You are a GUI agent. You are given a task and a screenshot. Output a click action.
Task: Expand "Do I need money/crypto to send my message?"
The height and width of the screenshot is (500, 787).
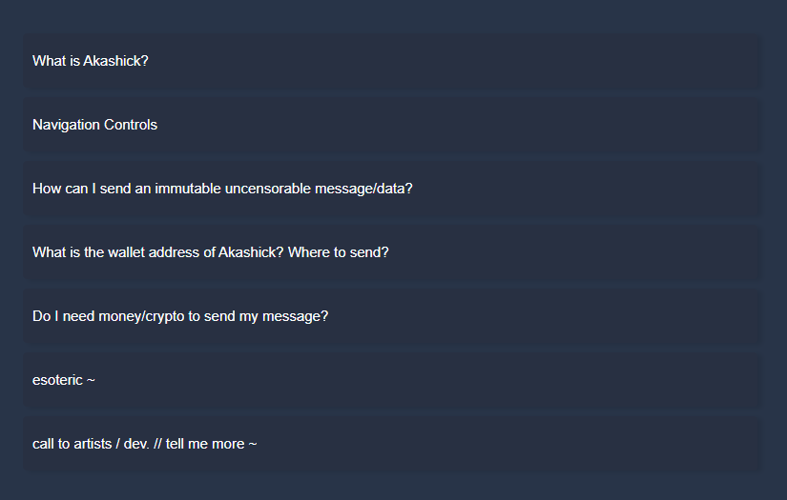[391, 316]
